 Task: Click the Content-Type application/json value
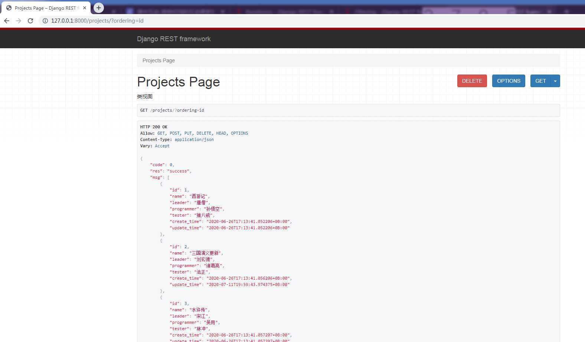194,139
